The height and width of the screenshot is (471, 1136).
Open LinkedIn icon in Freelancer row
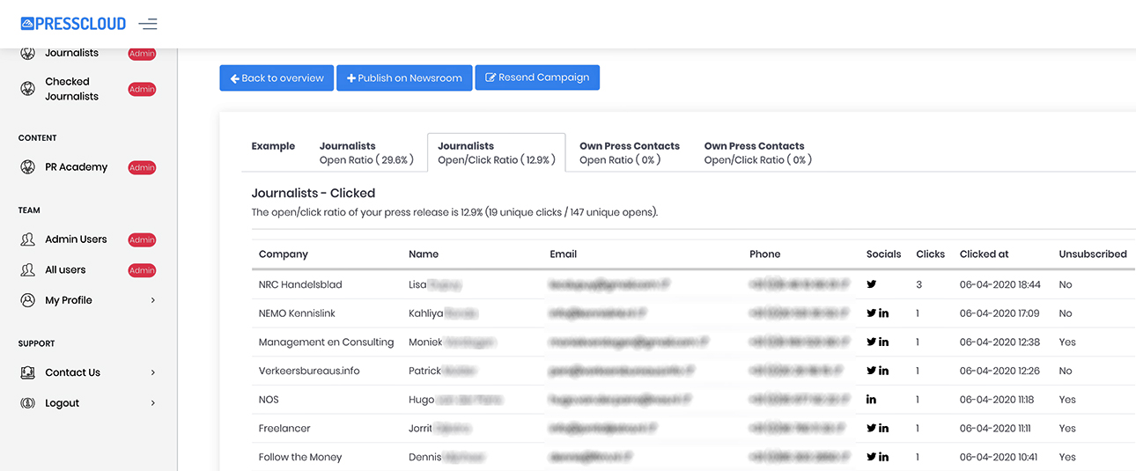pyautogui.click(x=883, y=428)
